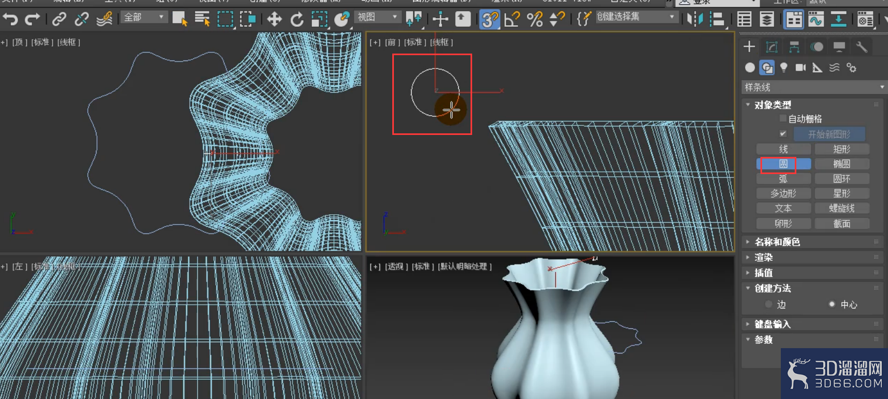This screenshot has height=399, width=888.
Task: Open Edit Named Selection Sets
Action: coord(584,19)
